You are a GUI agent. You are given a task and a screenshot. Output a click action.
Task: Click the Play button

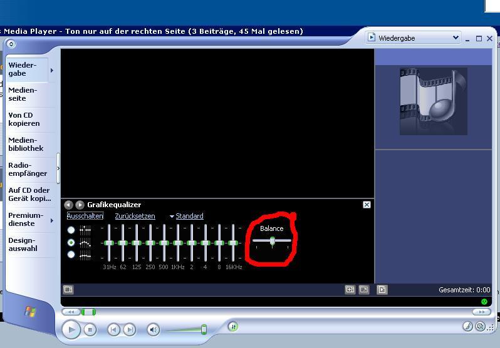point(71,329)
